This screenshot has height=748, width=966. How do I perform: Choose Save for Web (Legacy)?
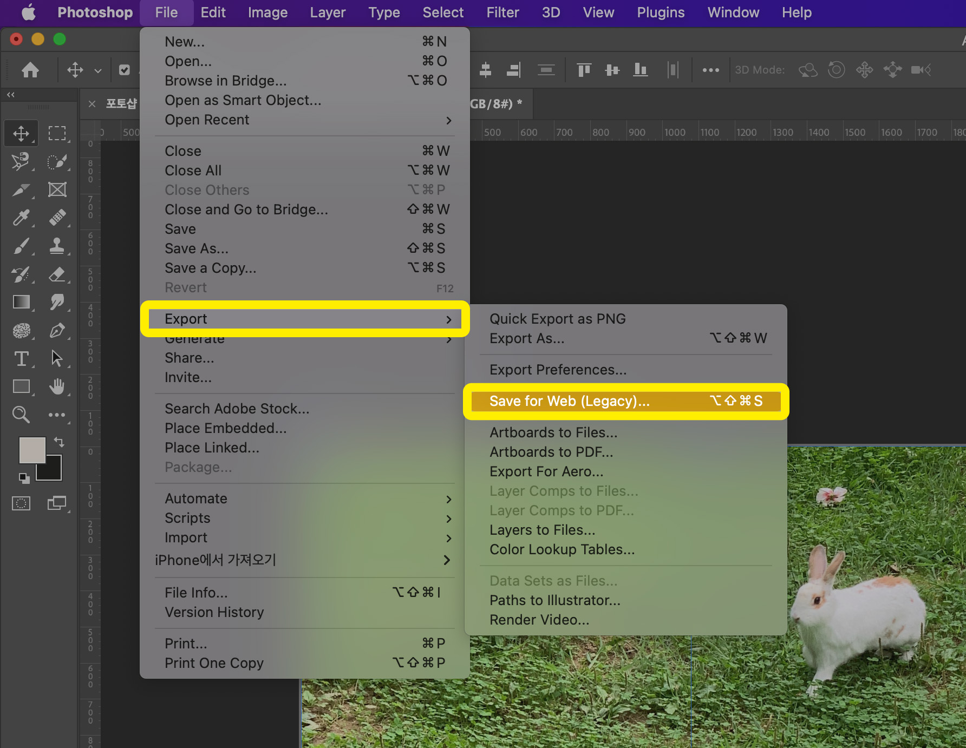tap(625, 401)
